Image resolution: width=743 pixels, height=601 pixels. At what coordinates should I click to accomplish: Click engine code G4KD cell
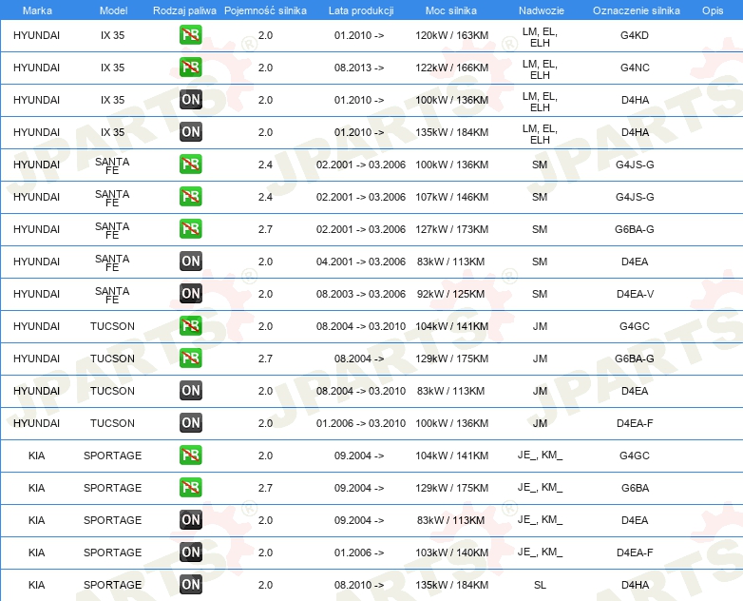click(x=635, y=35)
